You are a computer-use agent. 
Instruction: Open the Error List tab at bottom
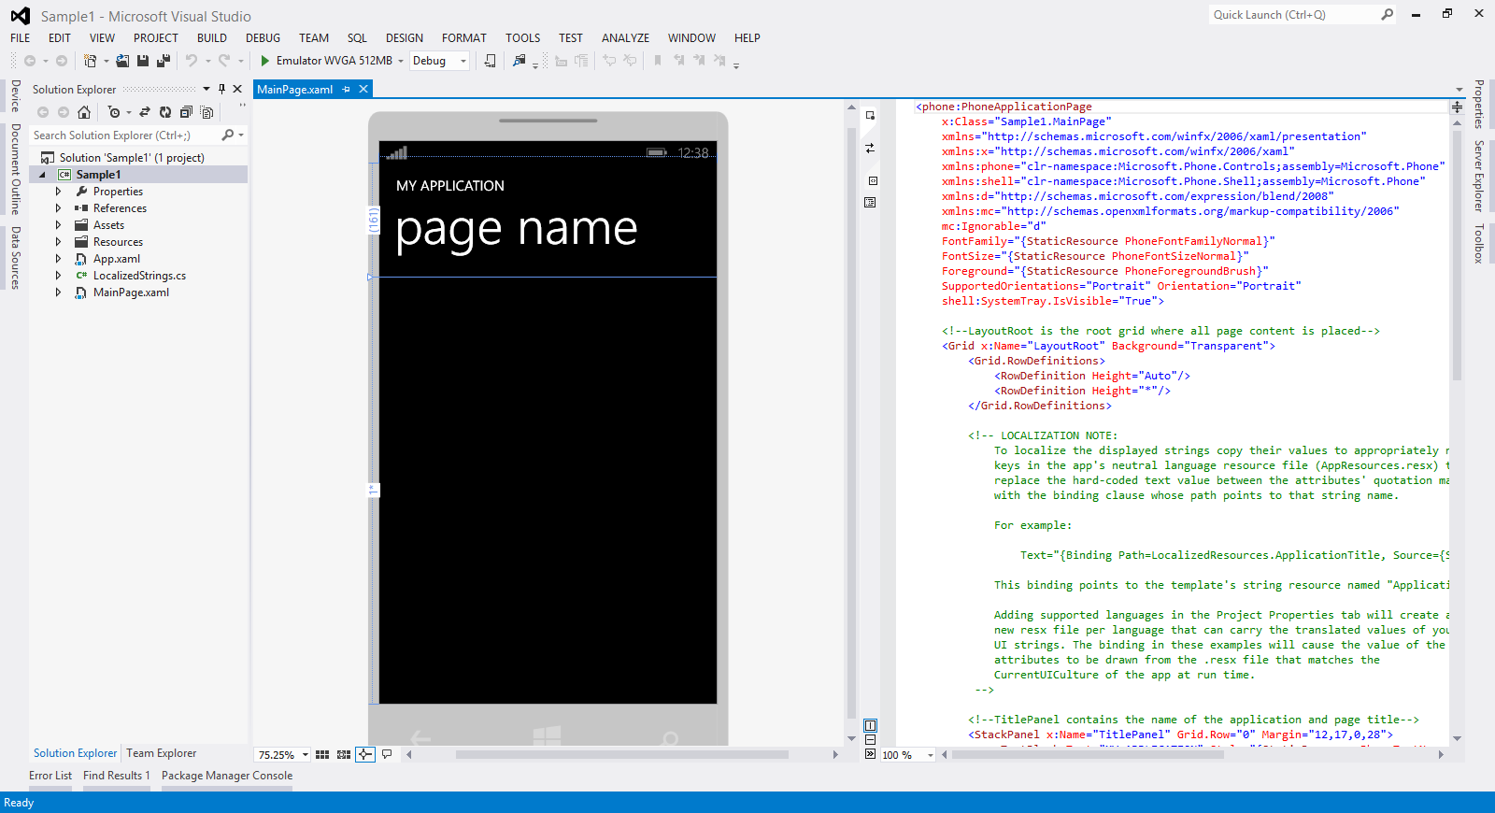(x=50, y=776)
